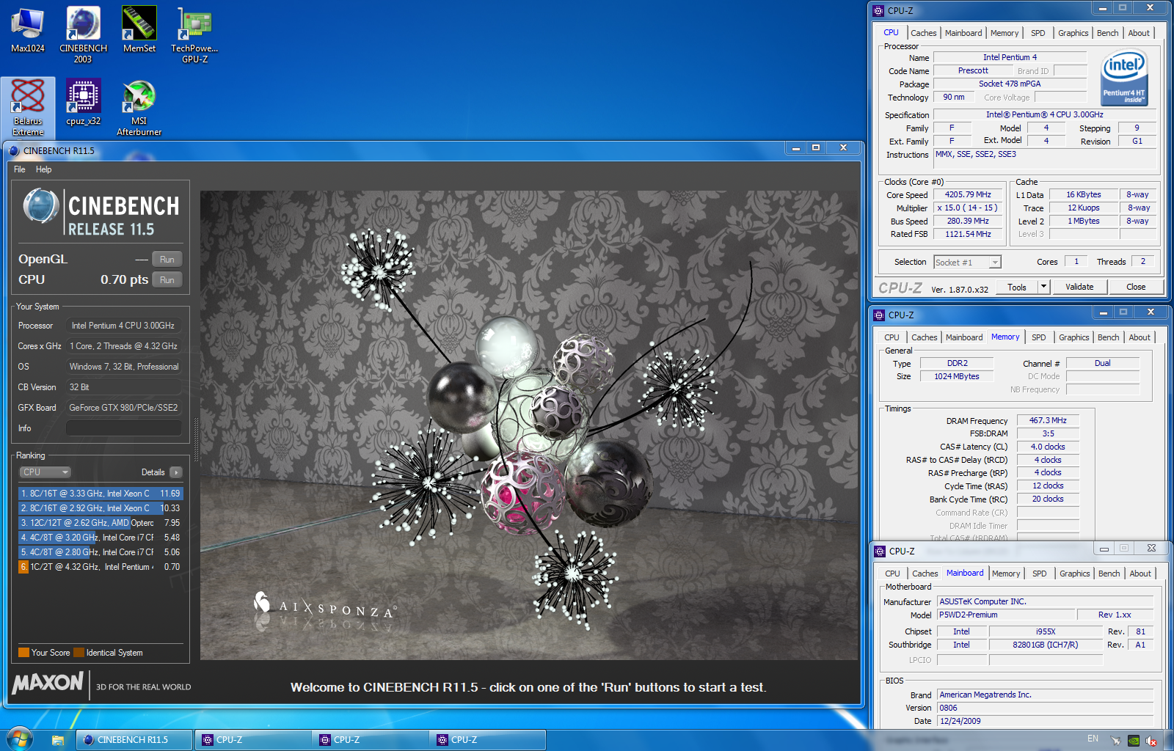Open Windows Explorer from taskbar
Image resolution: width=1174 pixels, height=751 pixels.
click(x=57, y=740)
